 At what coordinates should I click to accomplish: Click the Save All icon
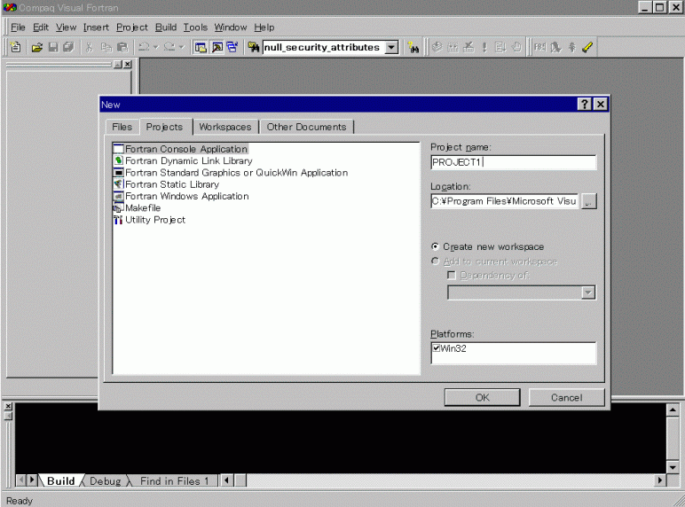pyautogui.click(x=68, y=47)
